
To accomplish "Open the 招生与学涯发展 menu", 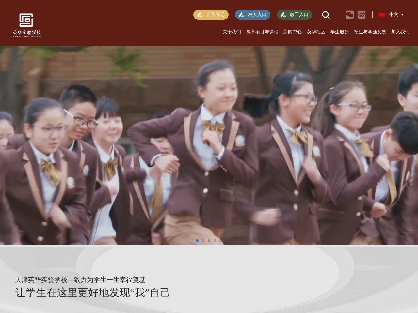I will pyautogui.click(x=369, y=32).
